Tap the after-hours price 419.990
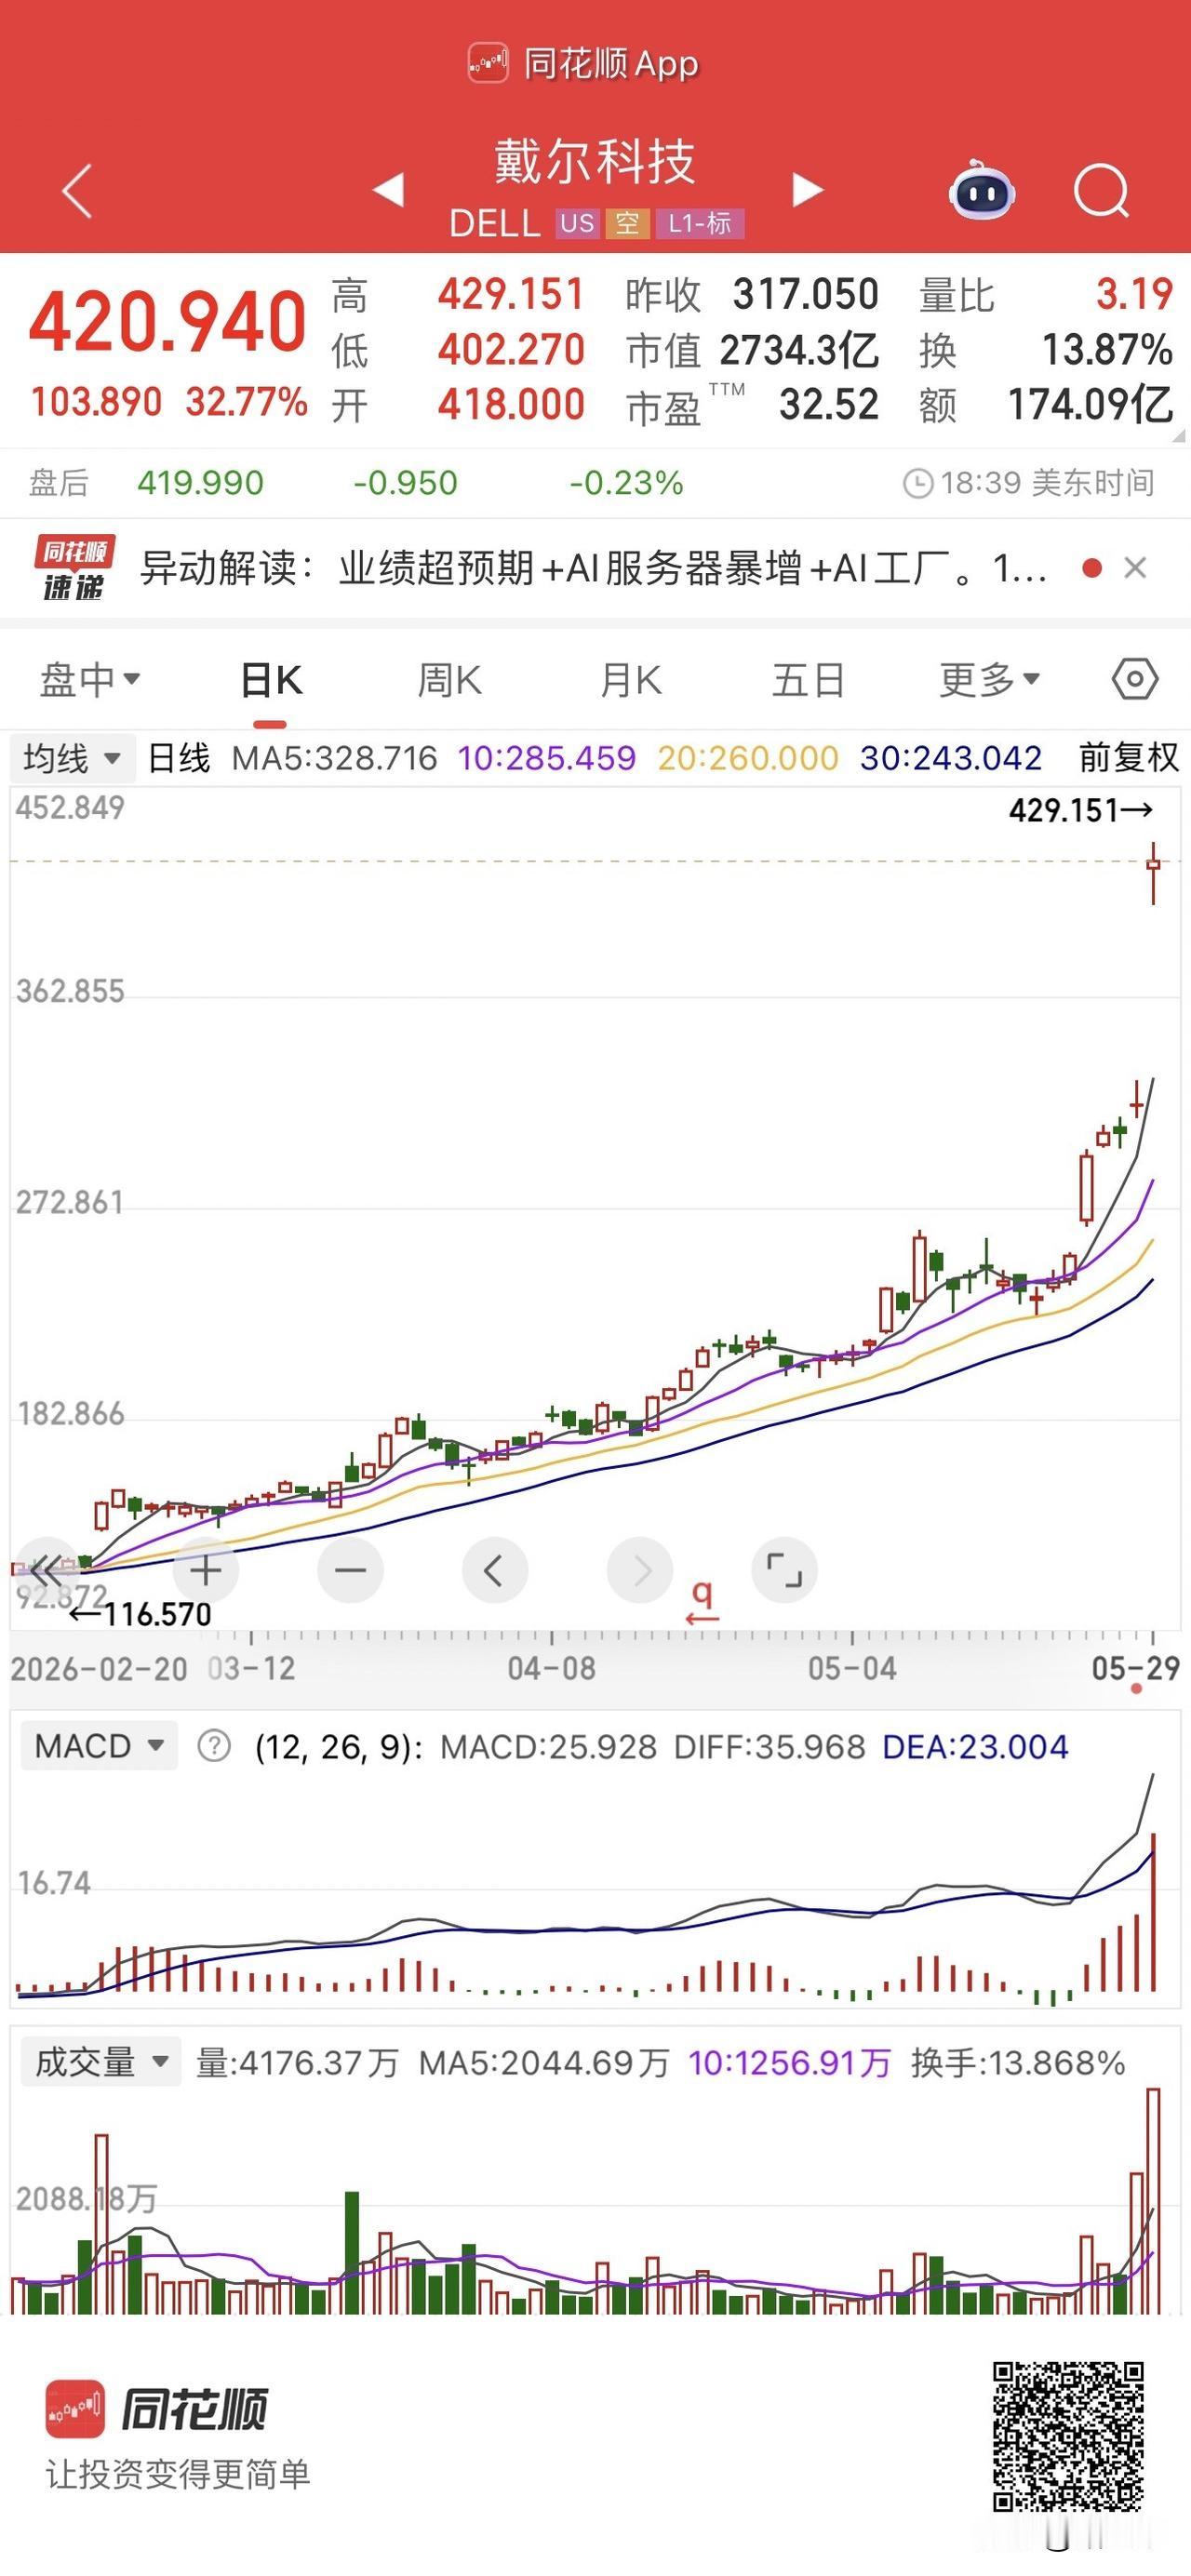The width and height of the screenshot is (1191, 2576). pos(200,483)
